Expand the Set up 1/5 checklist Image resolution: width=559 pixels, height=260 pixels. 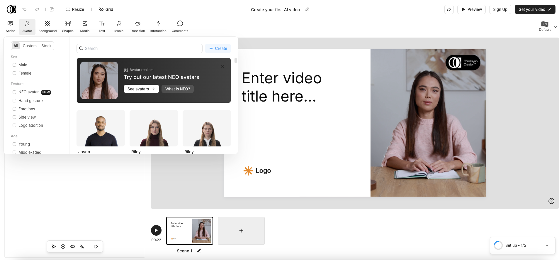(547, 245)
